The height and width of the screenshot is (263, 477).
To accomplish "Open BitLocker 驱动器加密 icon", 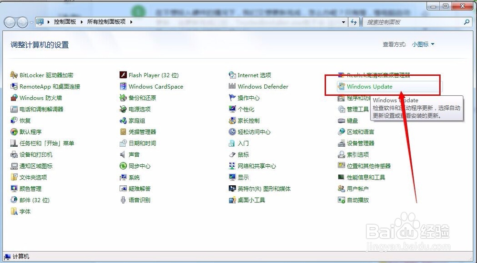I will pos(14,75).
